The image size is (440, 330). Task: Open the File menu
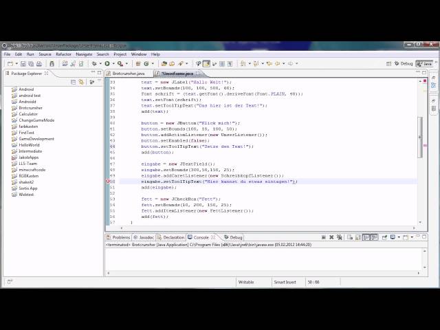coord(8,54)
